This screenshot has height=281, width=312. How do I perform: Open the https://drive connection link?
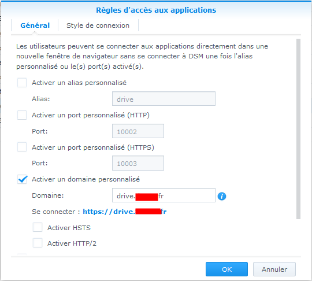pyautogui.click(x=125, y=212)
